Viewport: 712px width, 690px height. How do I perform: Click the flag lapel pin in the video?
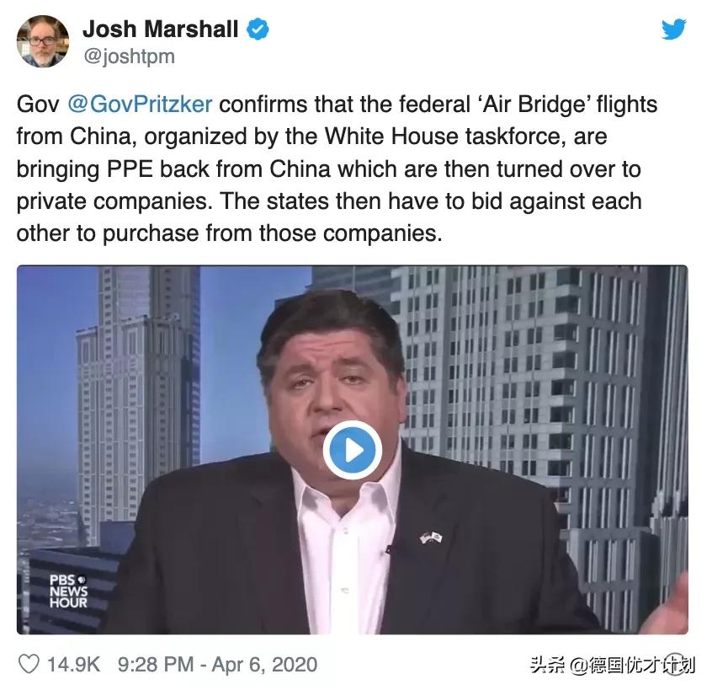[x=431, y=538]
